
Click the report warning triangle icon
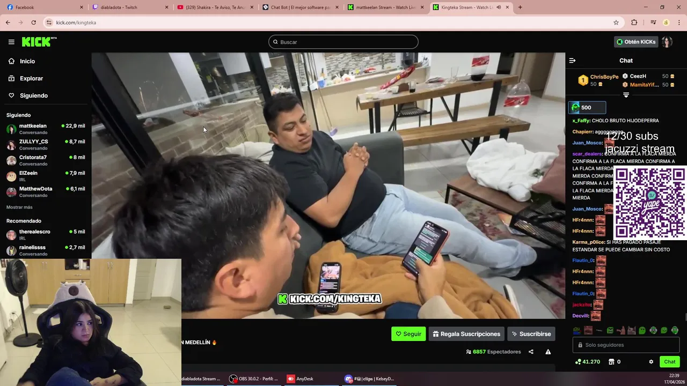coord(548,352)
